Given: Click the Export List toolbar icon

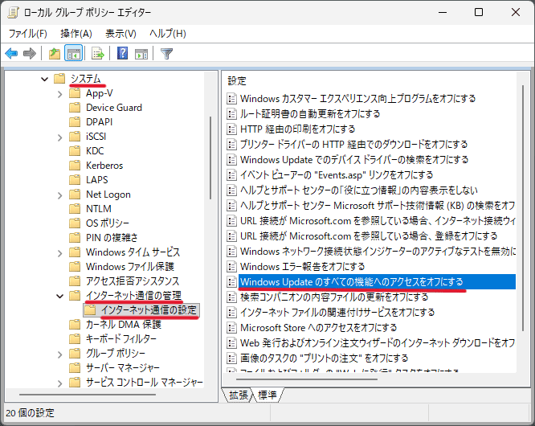Looking at the screenshot, I should 97,54.
